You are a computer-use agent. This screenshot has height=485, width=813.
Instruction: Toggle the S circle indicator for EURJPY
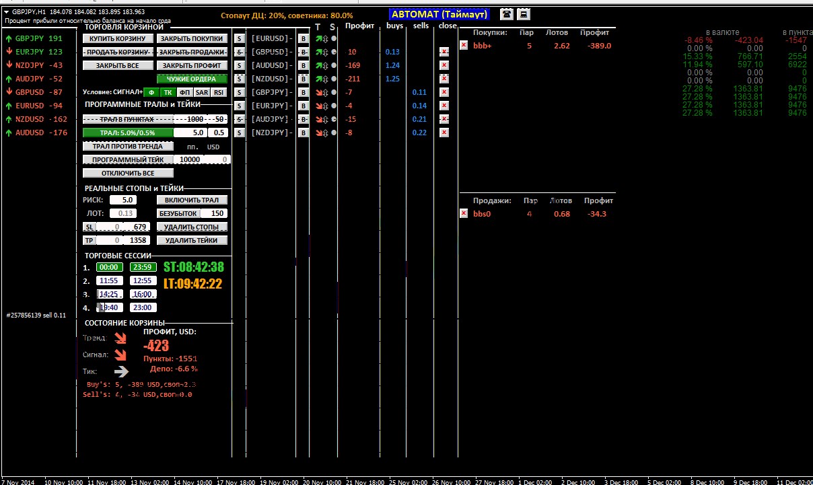333,106
